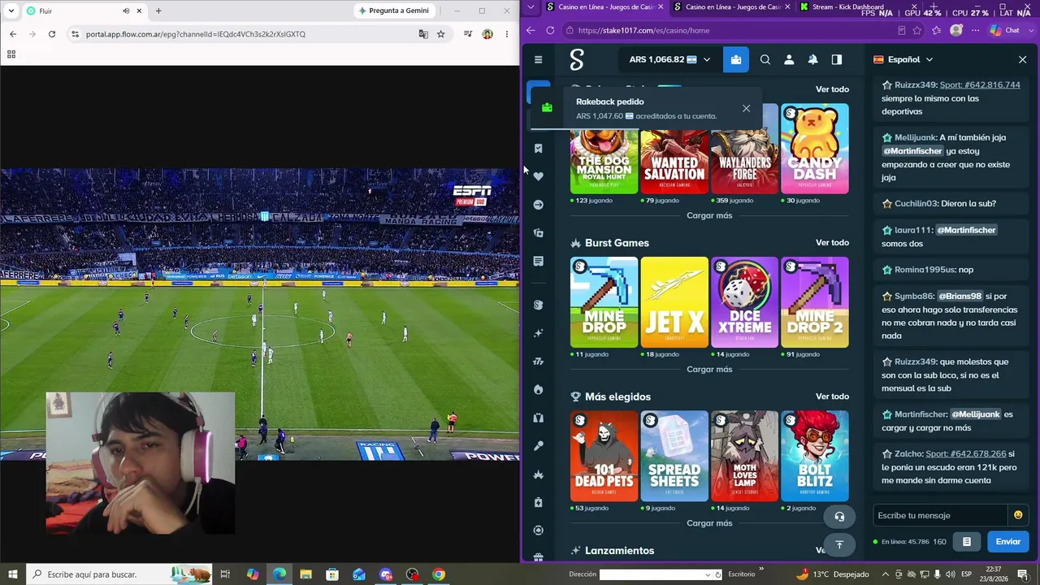The width and height of the screenshot is (1040, 585).
Task: Toggle the chat panel layout icon
Action: (x=837, y=59)
